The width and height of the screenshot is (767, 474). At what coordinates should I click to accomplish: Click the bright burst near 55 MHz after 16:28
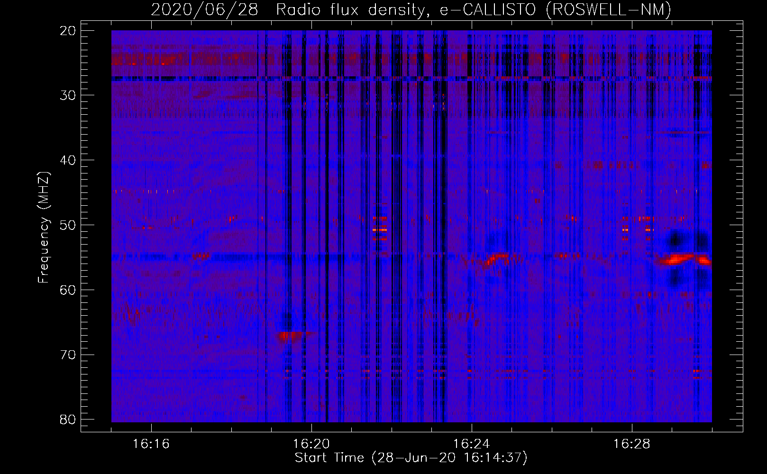point(684,260)
